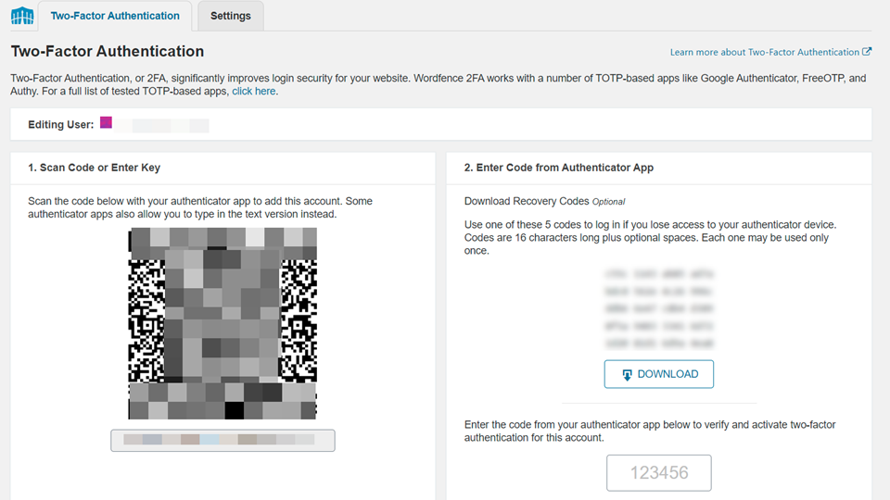
Task: Click the pink user avatar square
Action: pos(106,123)
